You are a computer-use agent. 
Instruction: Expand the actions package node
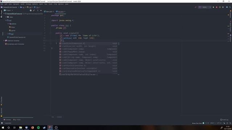tap(8, 24)
